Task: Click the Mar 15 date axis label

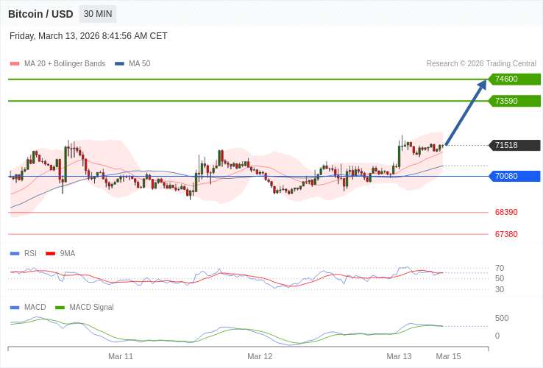Action: click(448, 356)
